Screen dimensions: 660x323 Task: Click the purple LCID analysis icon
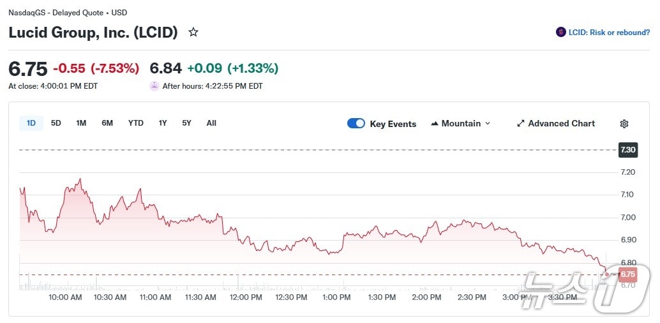click(560, 33)
